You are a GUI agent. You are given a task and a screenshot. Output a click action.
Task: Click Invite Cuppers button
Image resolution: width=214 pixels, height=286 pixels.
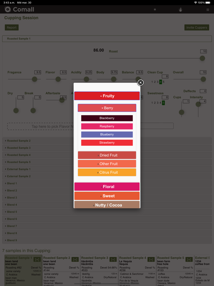(x=197, y=28)
